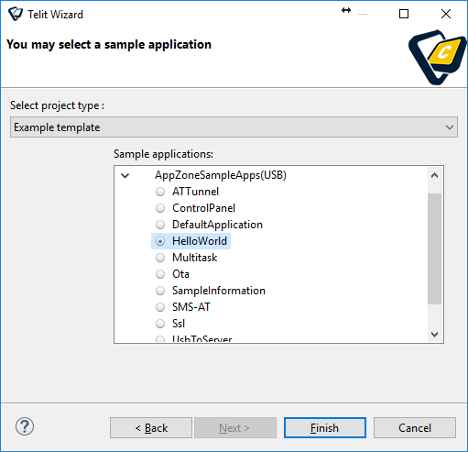The height and width of the screenshot is (452, 468).
Task: Click the sample list scroll up arrow
Action: pyautogui.click(x=434, y=176)
